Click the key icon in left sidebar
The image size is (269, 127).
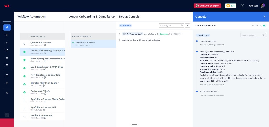click(7, 43)
